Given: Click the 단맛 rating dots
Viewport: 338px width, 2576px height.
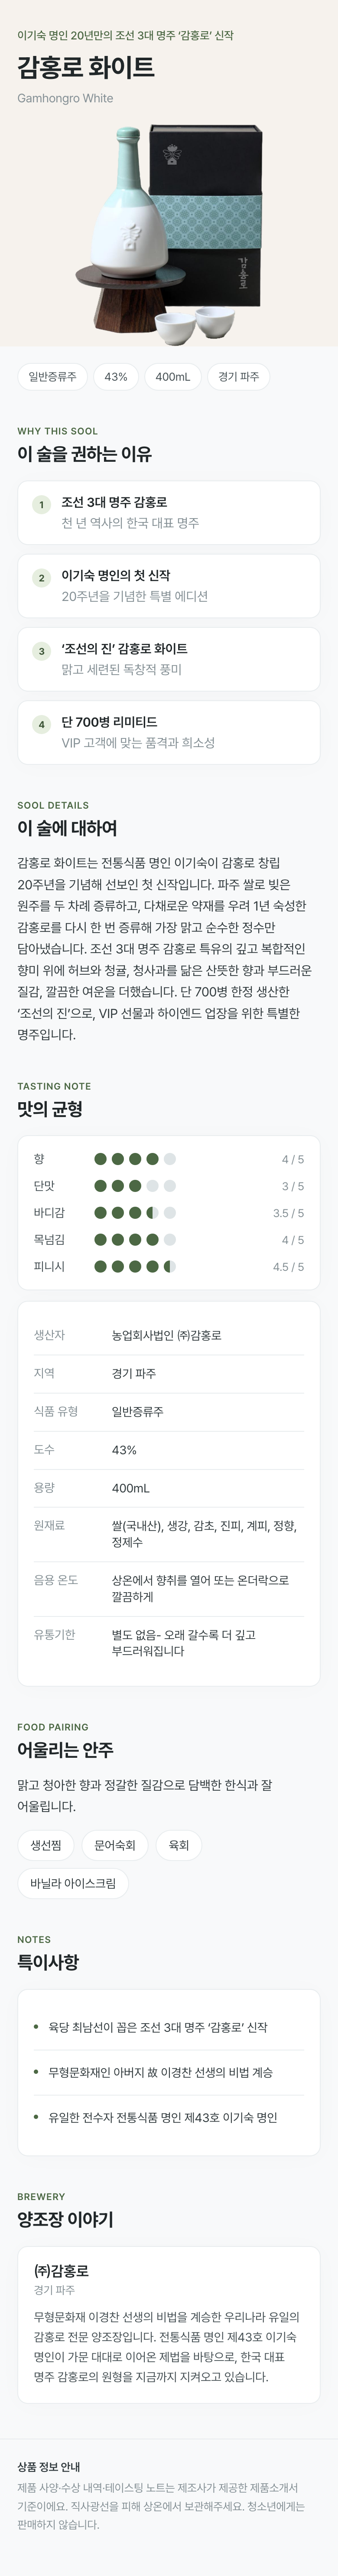Looking at the screenshot, I should point(135,1186).
